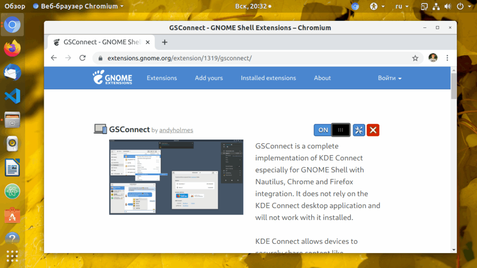Go back to the previous page
This screenshot has width=477, height=268.
pos(54,58)
